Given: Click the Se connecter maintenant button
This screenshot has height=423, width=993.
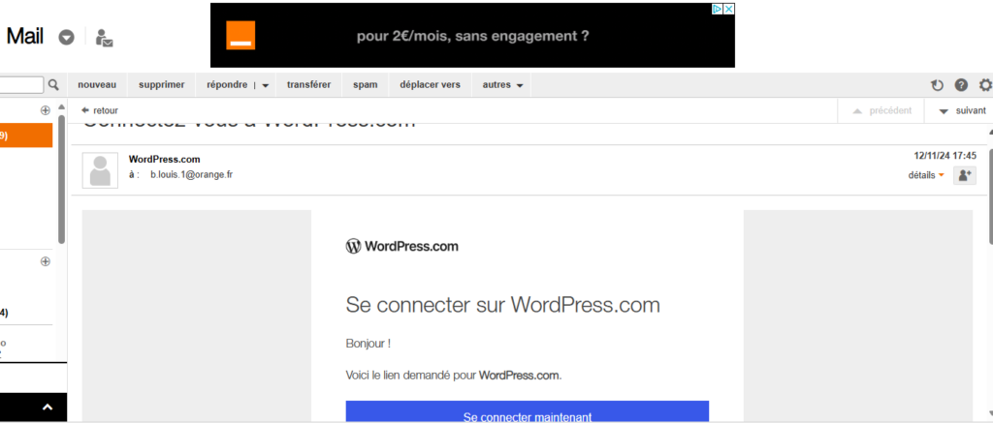Looking at the screenshot, I should pyautogui.click(x=527, y=416).
